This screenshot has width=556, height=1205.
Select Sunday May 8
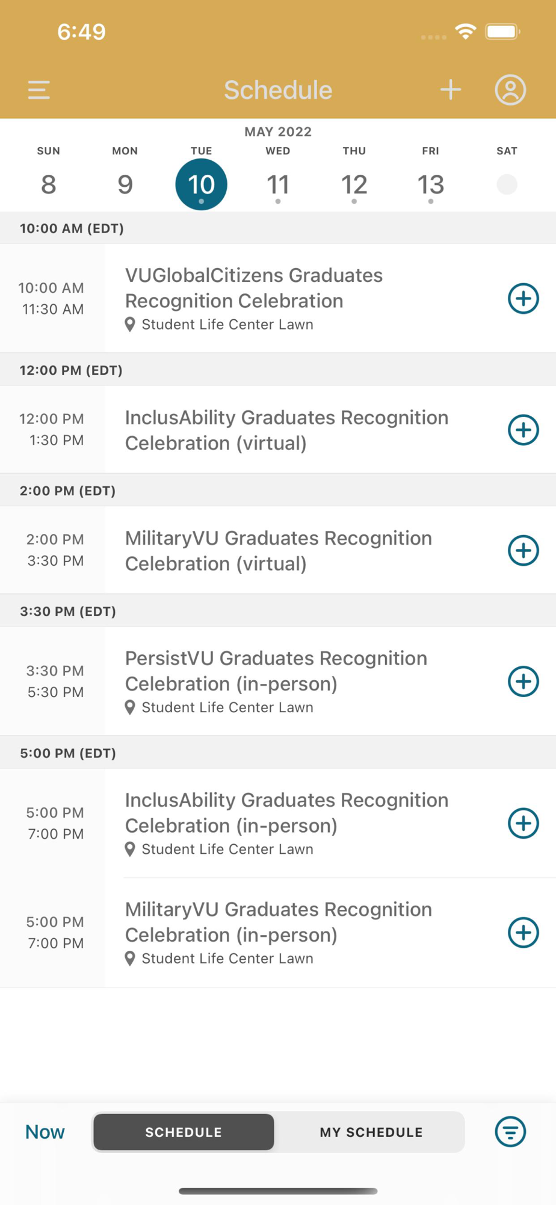(x=48, y=184)
